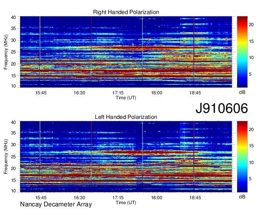Click the 20 dB label on bottom colorbar
Image resolution: width=258 pixels, height=209 pixels.
(x=251, y=129)
